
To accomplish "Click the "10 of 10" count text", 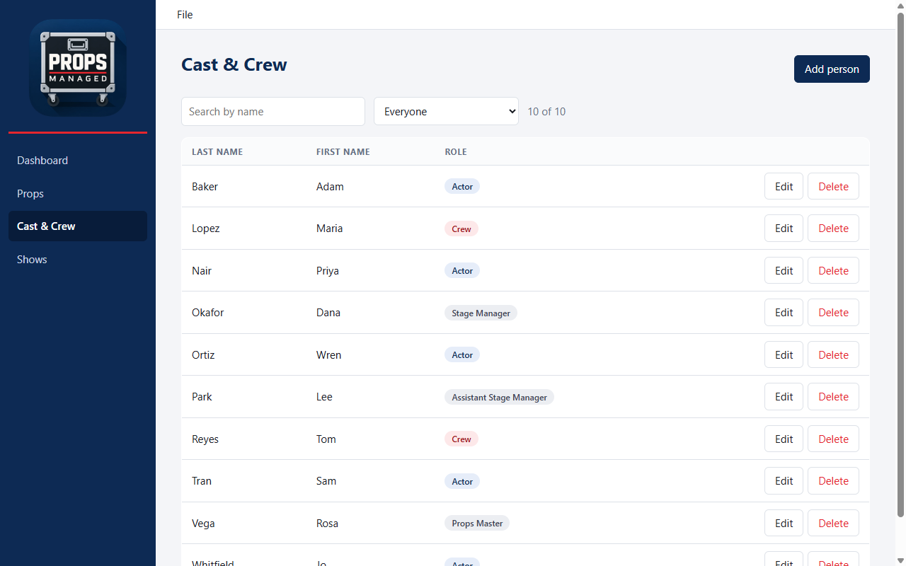I will point(546,112).
